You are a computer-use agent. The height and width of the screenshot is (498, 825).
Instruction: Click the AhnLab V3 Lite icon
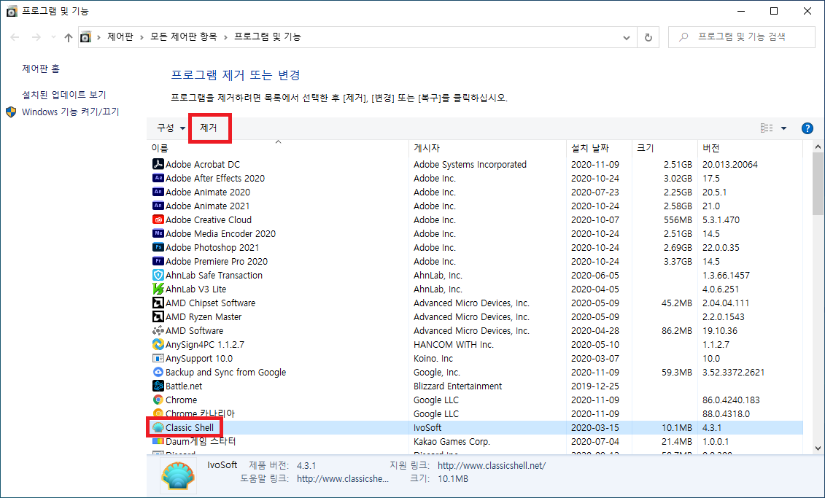coord(158,289)
